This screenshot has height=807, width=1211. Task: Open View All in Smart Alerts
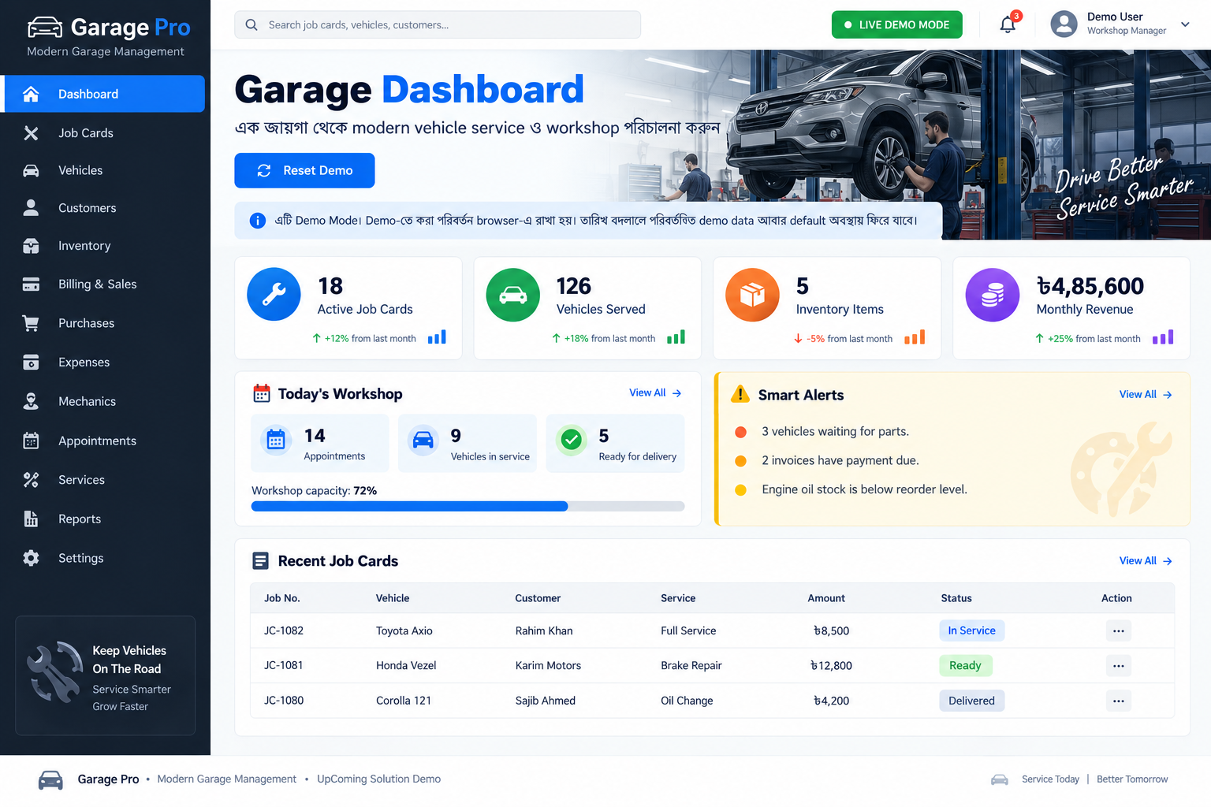coord(1146,394)
